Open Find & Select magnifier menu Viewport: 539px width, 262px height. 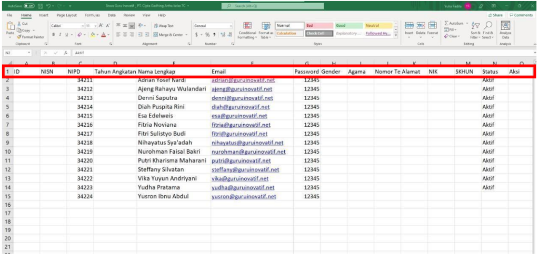pos(488,30)
